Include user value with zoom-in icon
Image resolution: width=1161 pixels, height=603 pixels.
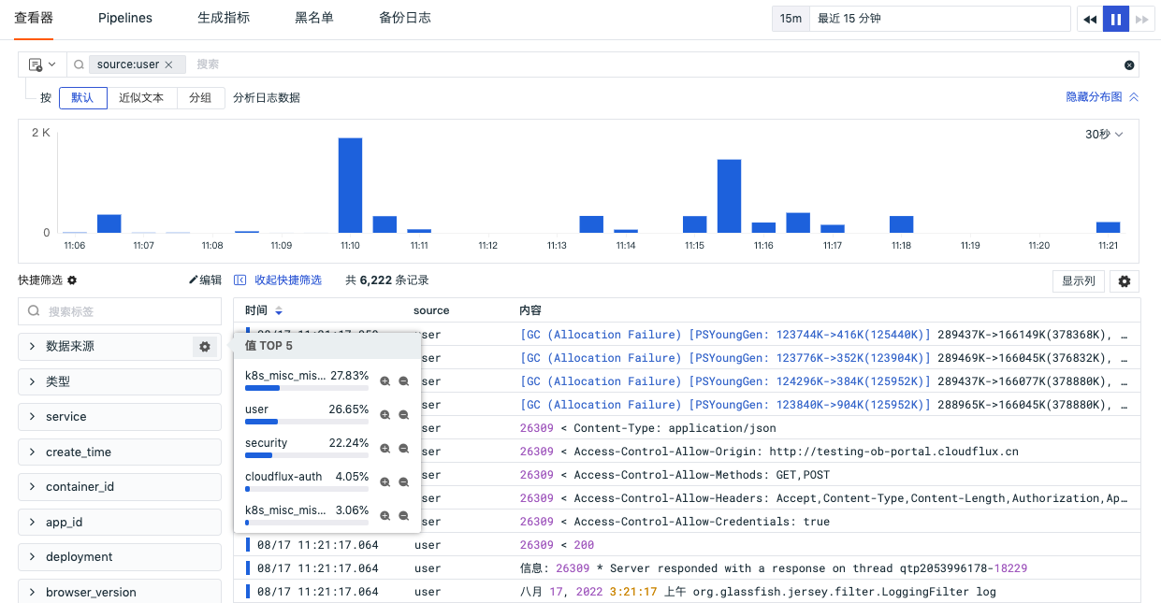385,415
